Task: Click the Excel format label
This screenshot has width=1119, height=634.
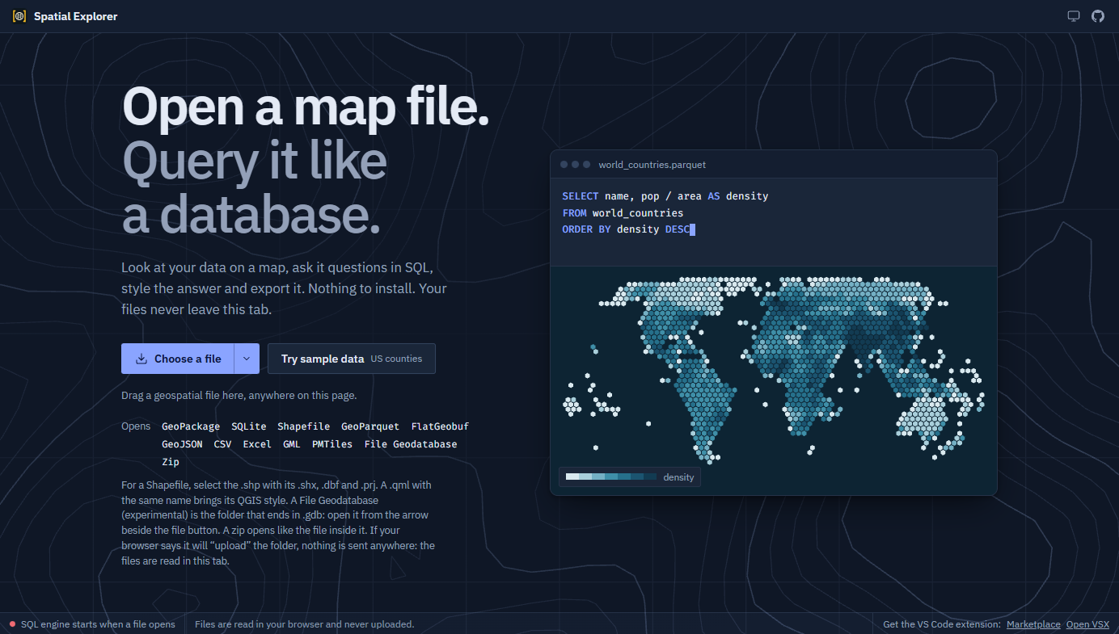Action: [x=257, y=444]
